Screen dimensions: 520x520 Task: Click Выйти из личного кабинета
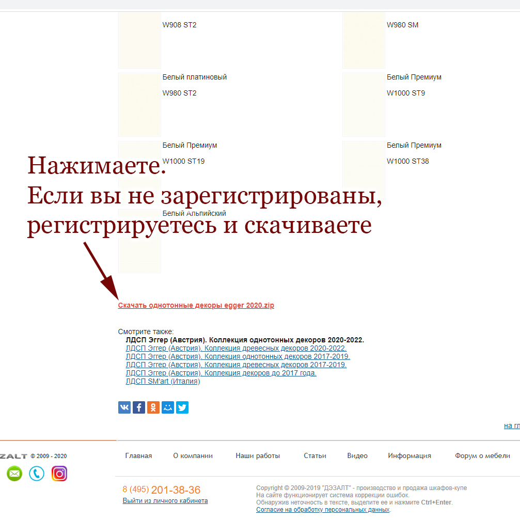click(165, 501)
